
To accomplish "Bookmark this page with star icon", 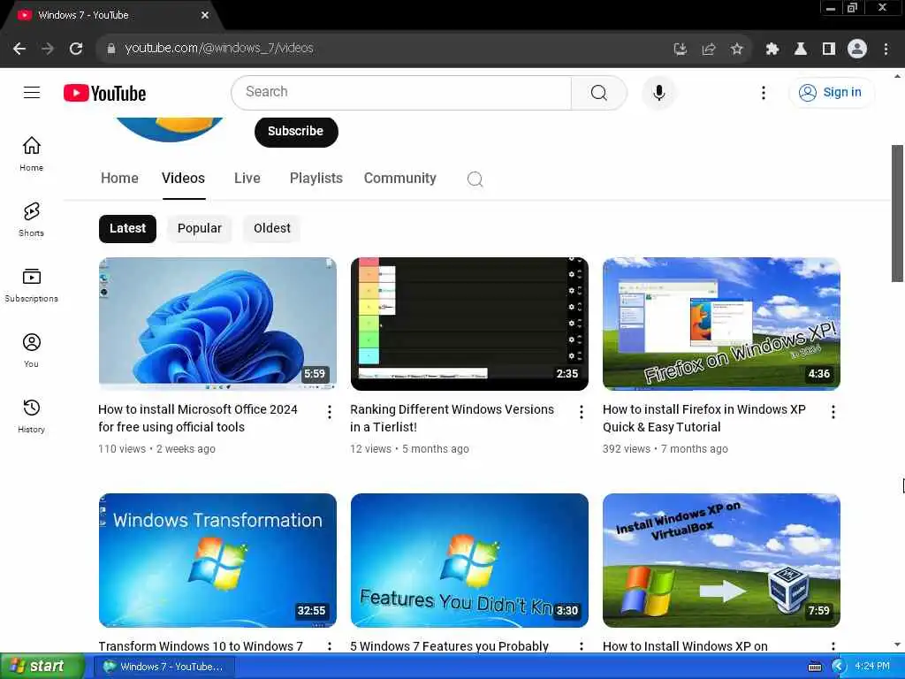I will (736, 50).
